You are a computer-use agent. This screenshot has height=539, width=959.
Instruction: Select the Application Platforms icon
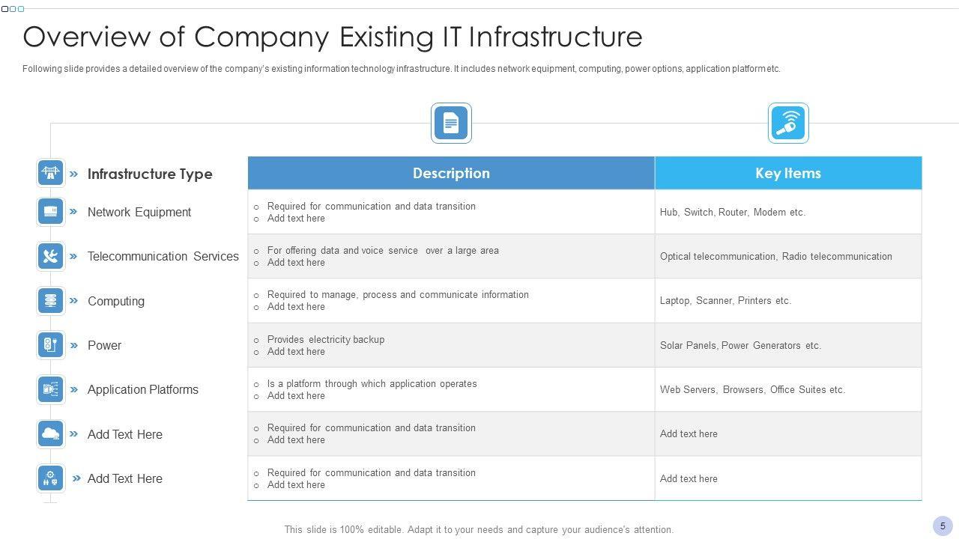pyautogui.click(x=51, y=389)
